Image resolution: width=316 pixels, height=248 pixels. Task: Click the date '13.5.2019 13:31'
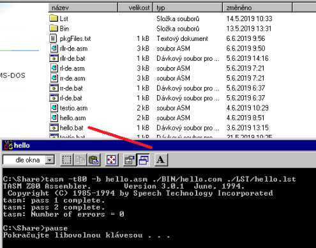tap(249, 29)
